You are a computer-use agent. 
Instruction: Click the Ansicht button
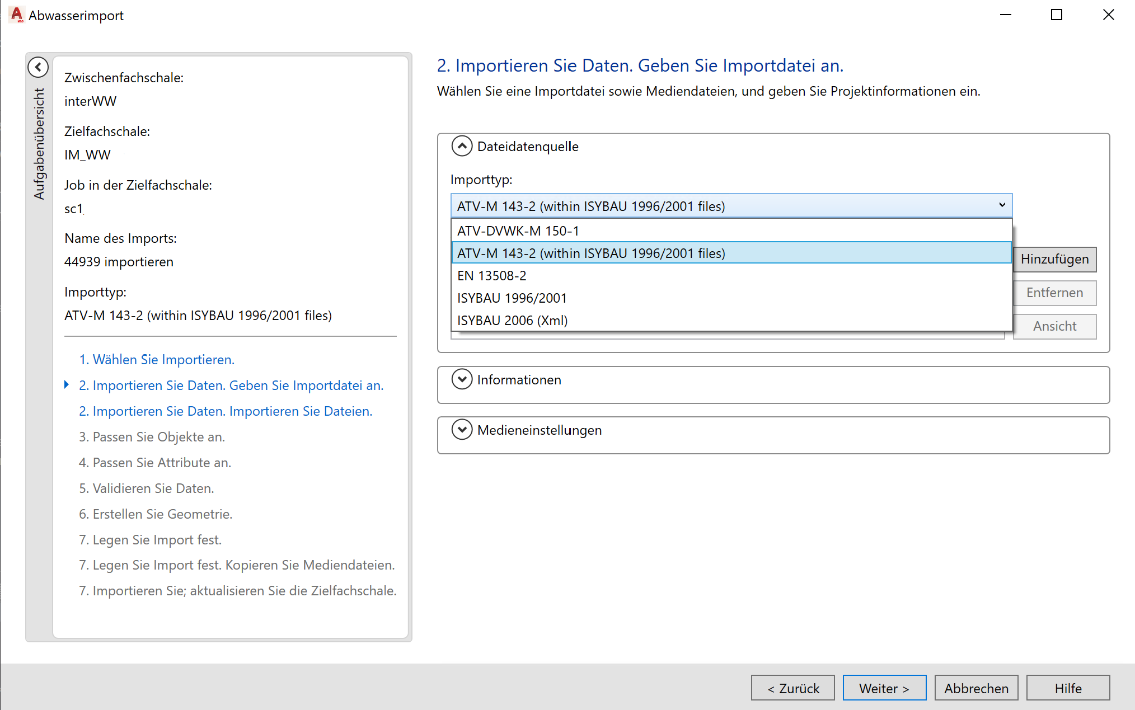(1054, 327)
